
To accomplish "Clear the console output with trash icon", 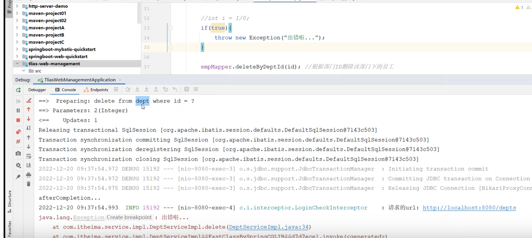I will [x=28, y=185].
